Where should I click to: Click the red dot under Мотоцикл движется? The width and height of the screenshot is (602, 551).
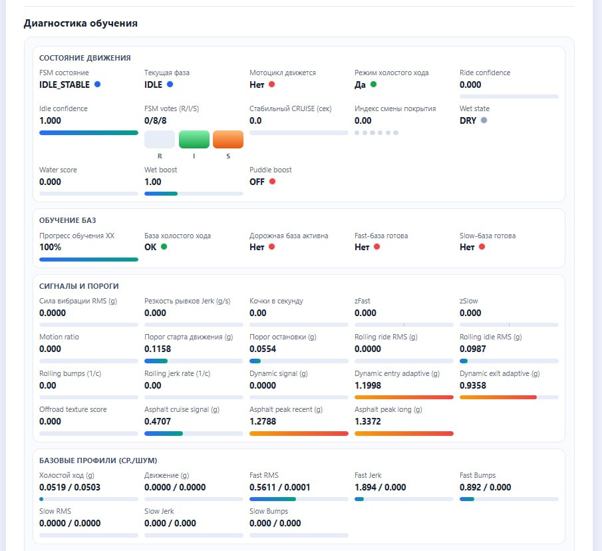coord(271,85)
